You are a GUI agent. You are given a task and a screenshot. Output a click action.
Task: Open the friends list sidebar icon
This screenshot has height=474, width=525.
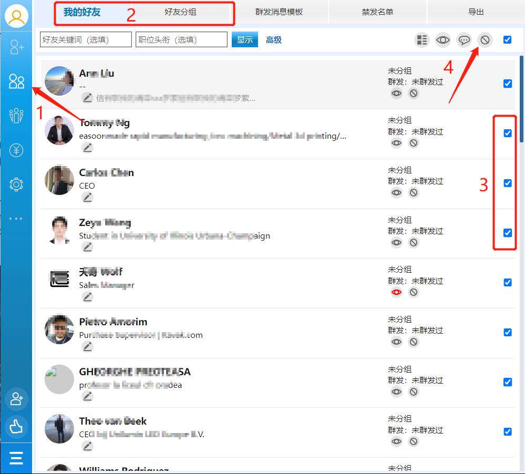coord(16,81)
